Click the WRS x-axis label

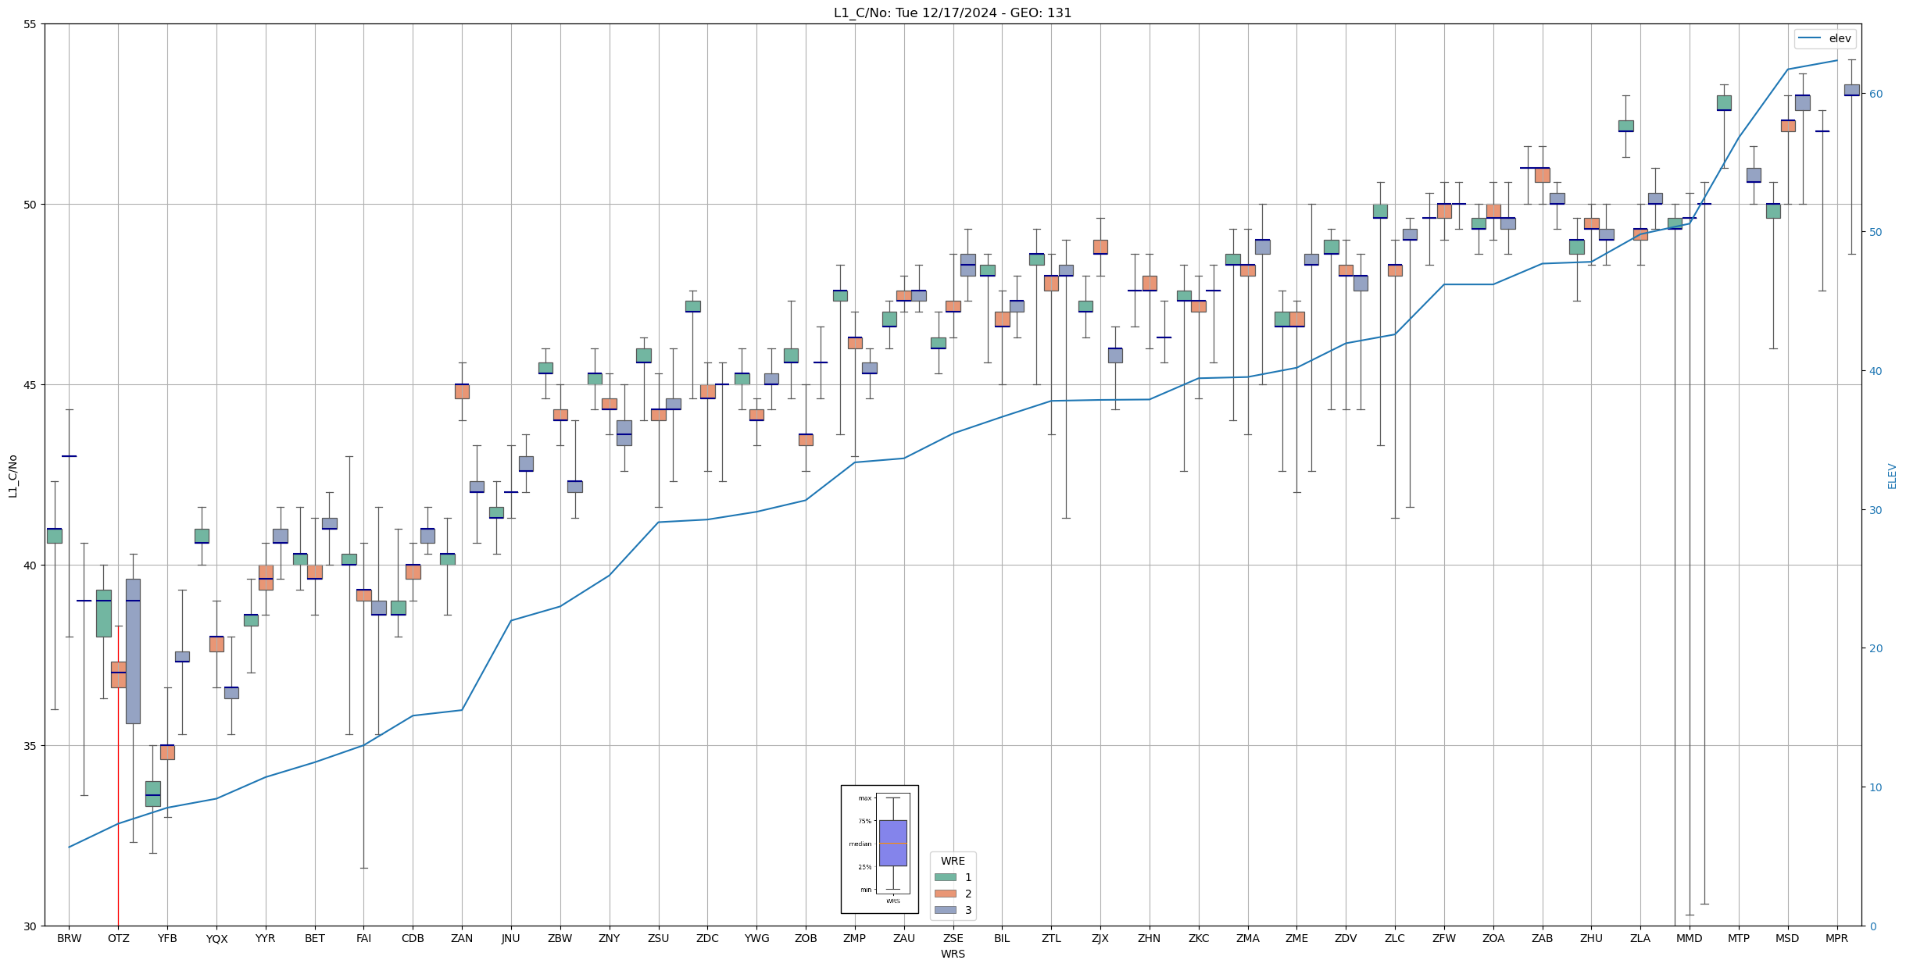pos(953,954)
